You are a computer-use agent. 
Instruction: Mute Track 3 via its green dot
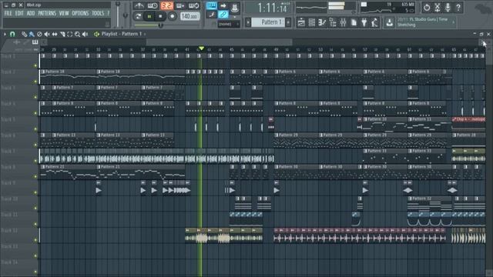[35, 98]
